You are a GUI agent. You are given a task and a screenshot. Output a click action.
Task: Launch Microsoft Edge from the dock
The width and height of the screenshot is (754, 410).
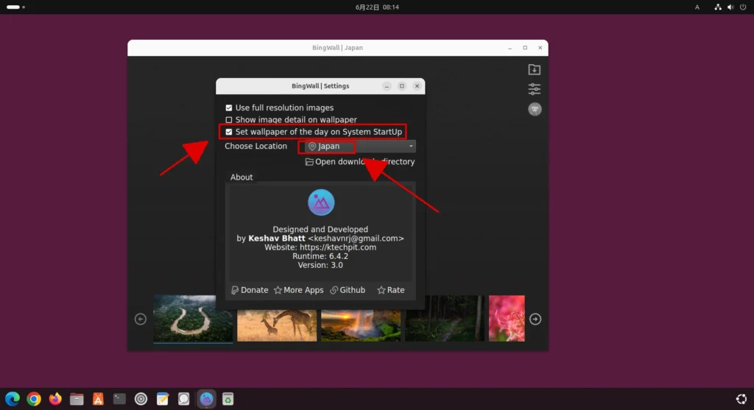13,399
